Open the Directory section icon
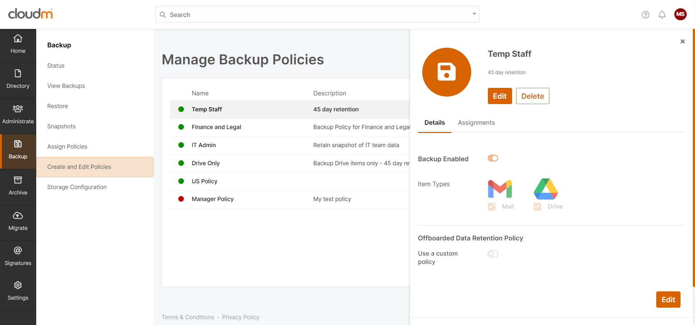This screenshot has height=325, width=695. (x=18, y=74)
